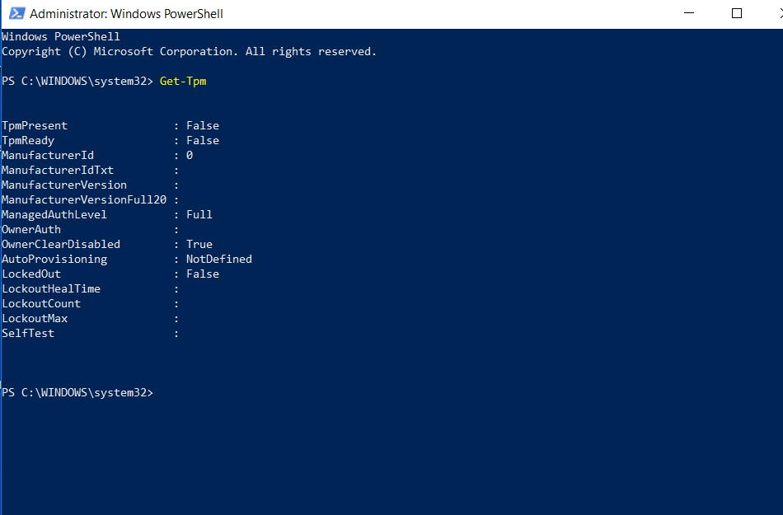This screenshot has height=515, width=783.
Task: Click the PowerShell icon in title bar
Action: 17,13
